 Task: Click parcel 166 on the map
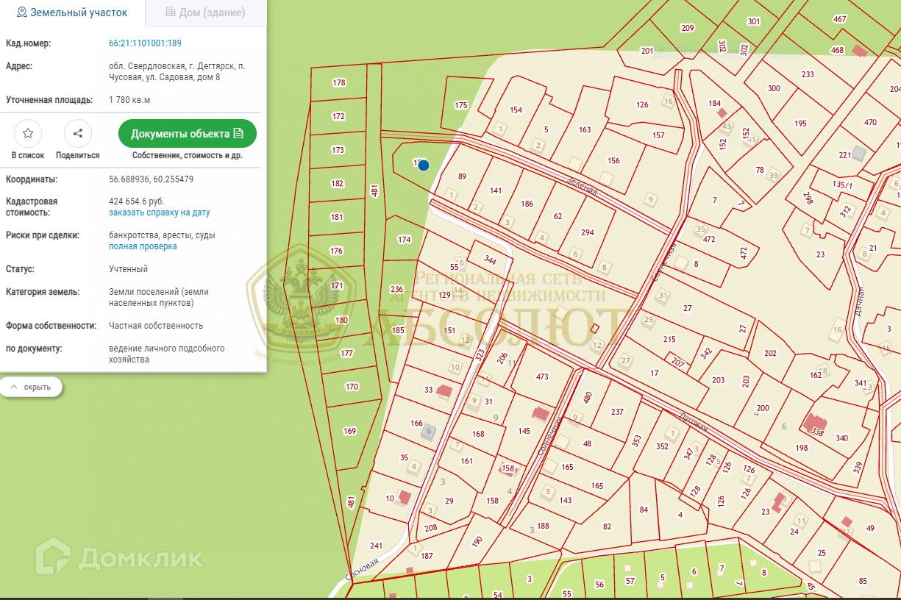tap(416, 423)
